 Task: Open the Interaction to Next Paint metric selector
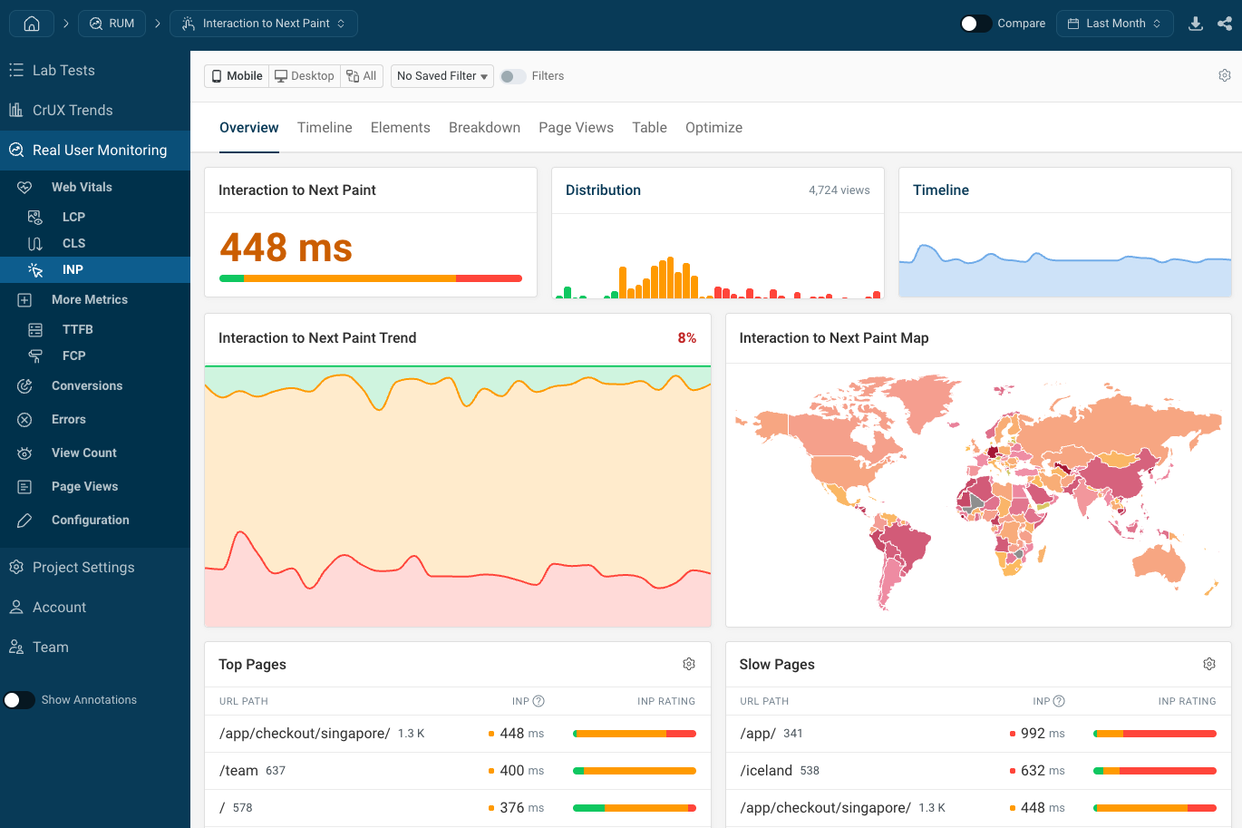[x=264, y=23]
